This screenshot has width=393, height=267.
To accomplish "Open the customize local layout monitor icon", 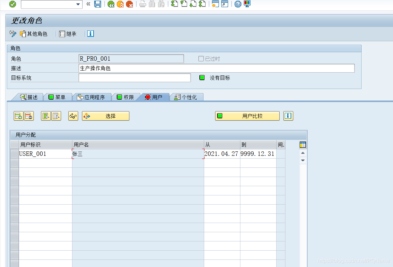I will point(247,4).
